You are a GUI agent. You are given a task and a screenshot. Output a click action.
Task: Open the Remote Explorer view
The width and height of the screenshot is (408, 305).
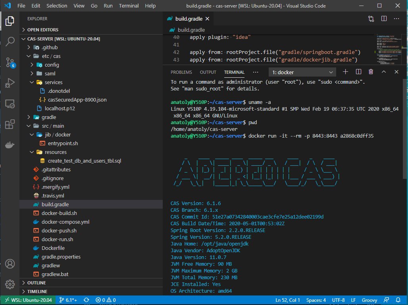point(10,104)
